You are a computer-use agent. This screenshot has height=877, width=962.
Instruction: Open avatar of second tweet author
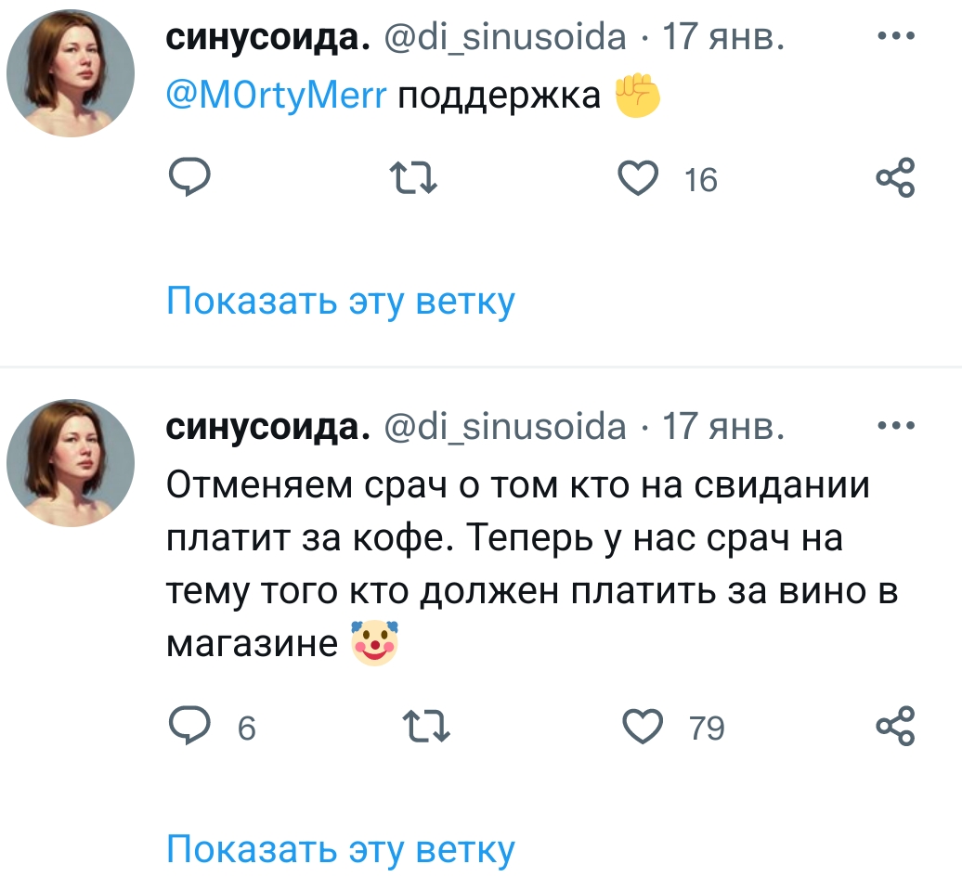pyautogui.click(x=71, y=463)
